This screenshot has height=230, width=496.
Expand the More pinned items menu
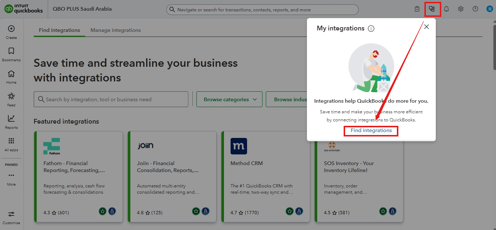point(11,176)
